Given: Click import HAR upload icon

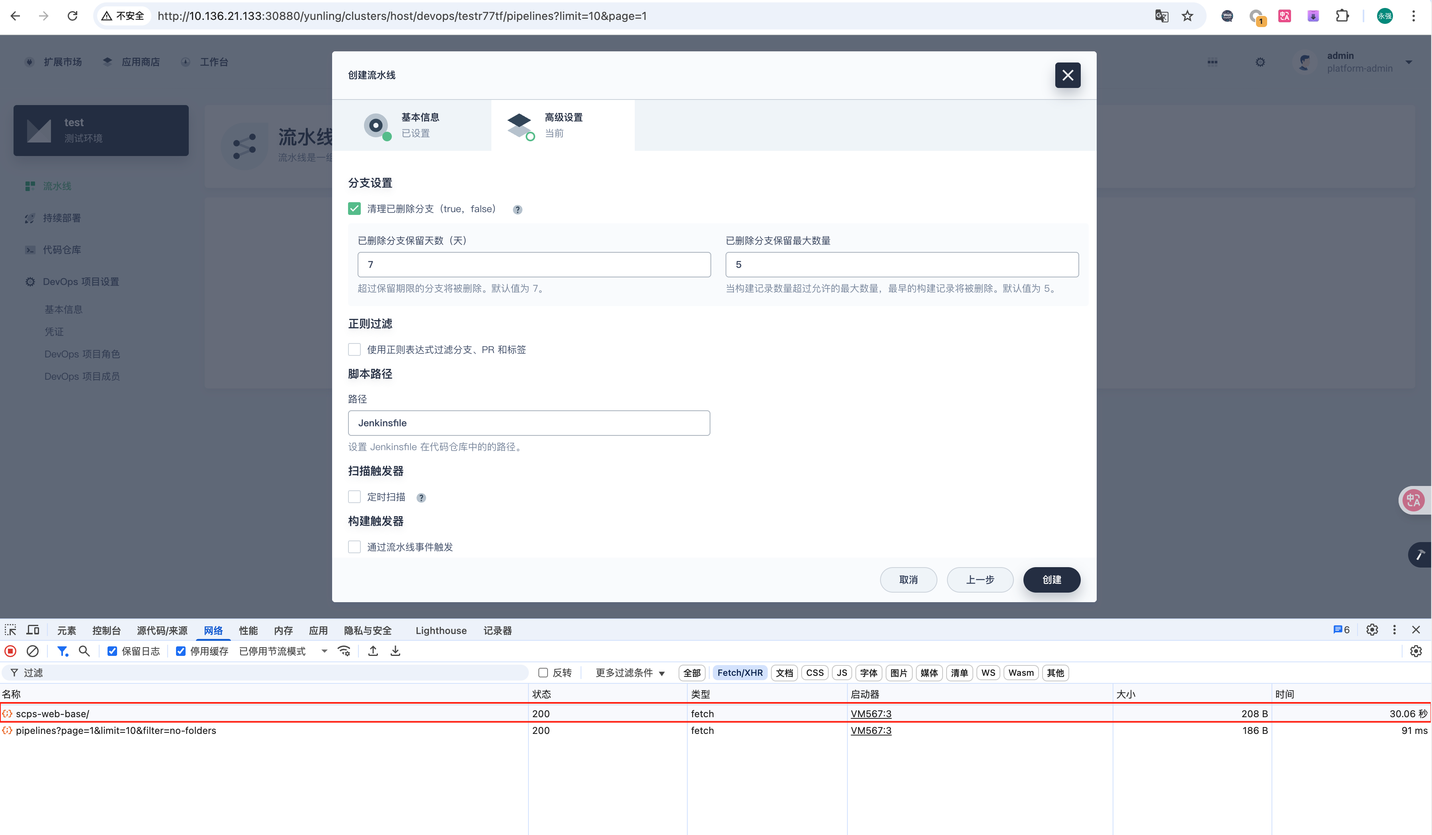Looking at the screenshot, I should point(373,651).
